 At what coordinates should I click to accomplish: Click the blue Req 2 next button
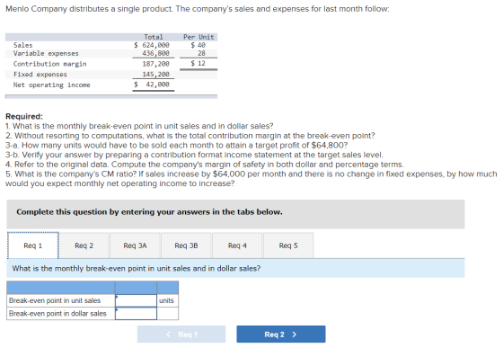coord(281,335)
